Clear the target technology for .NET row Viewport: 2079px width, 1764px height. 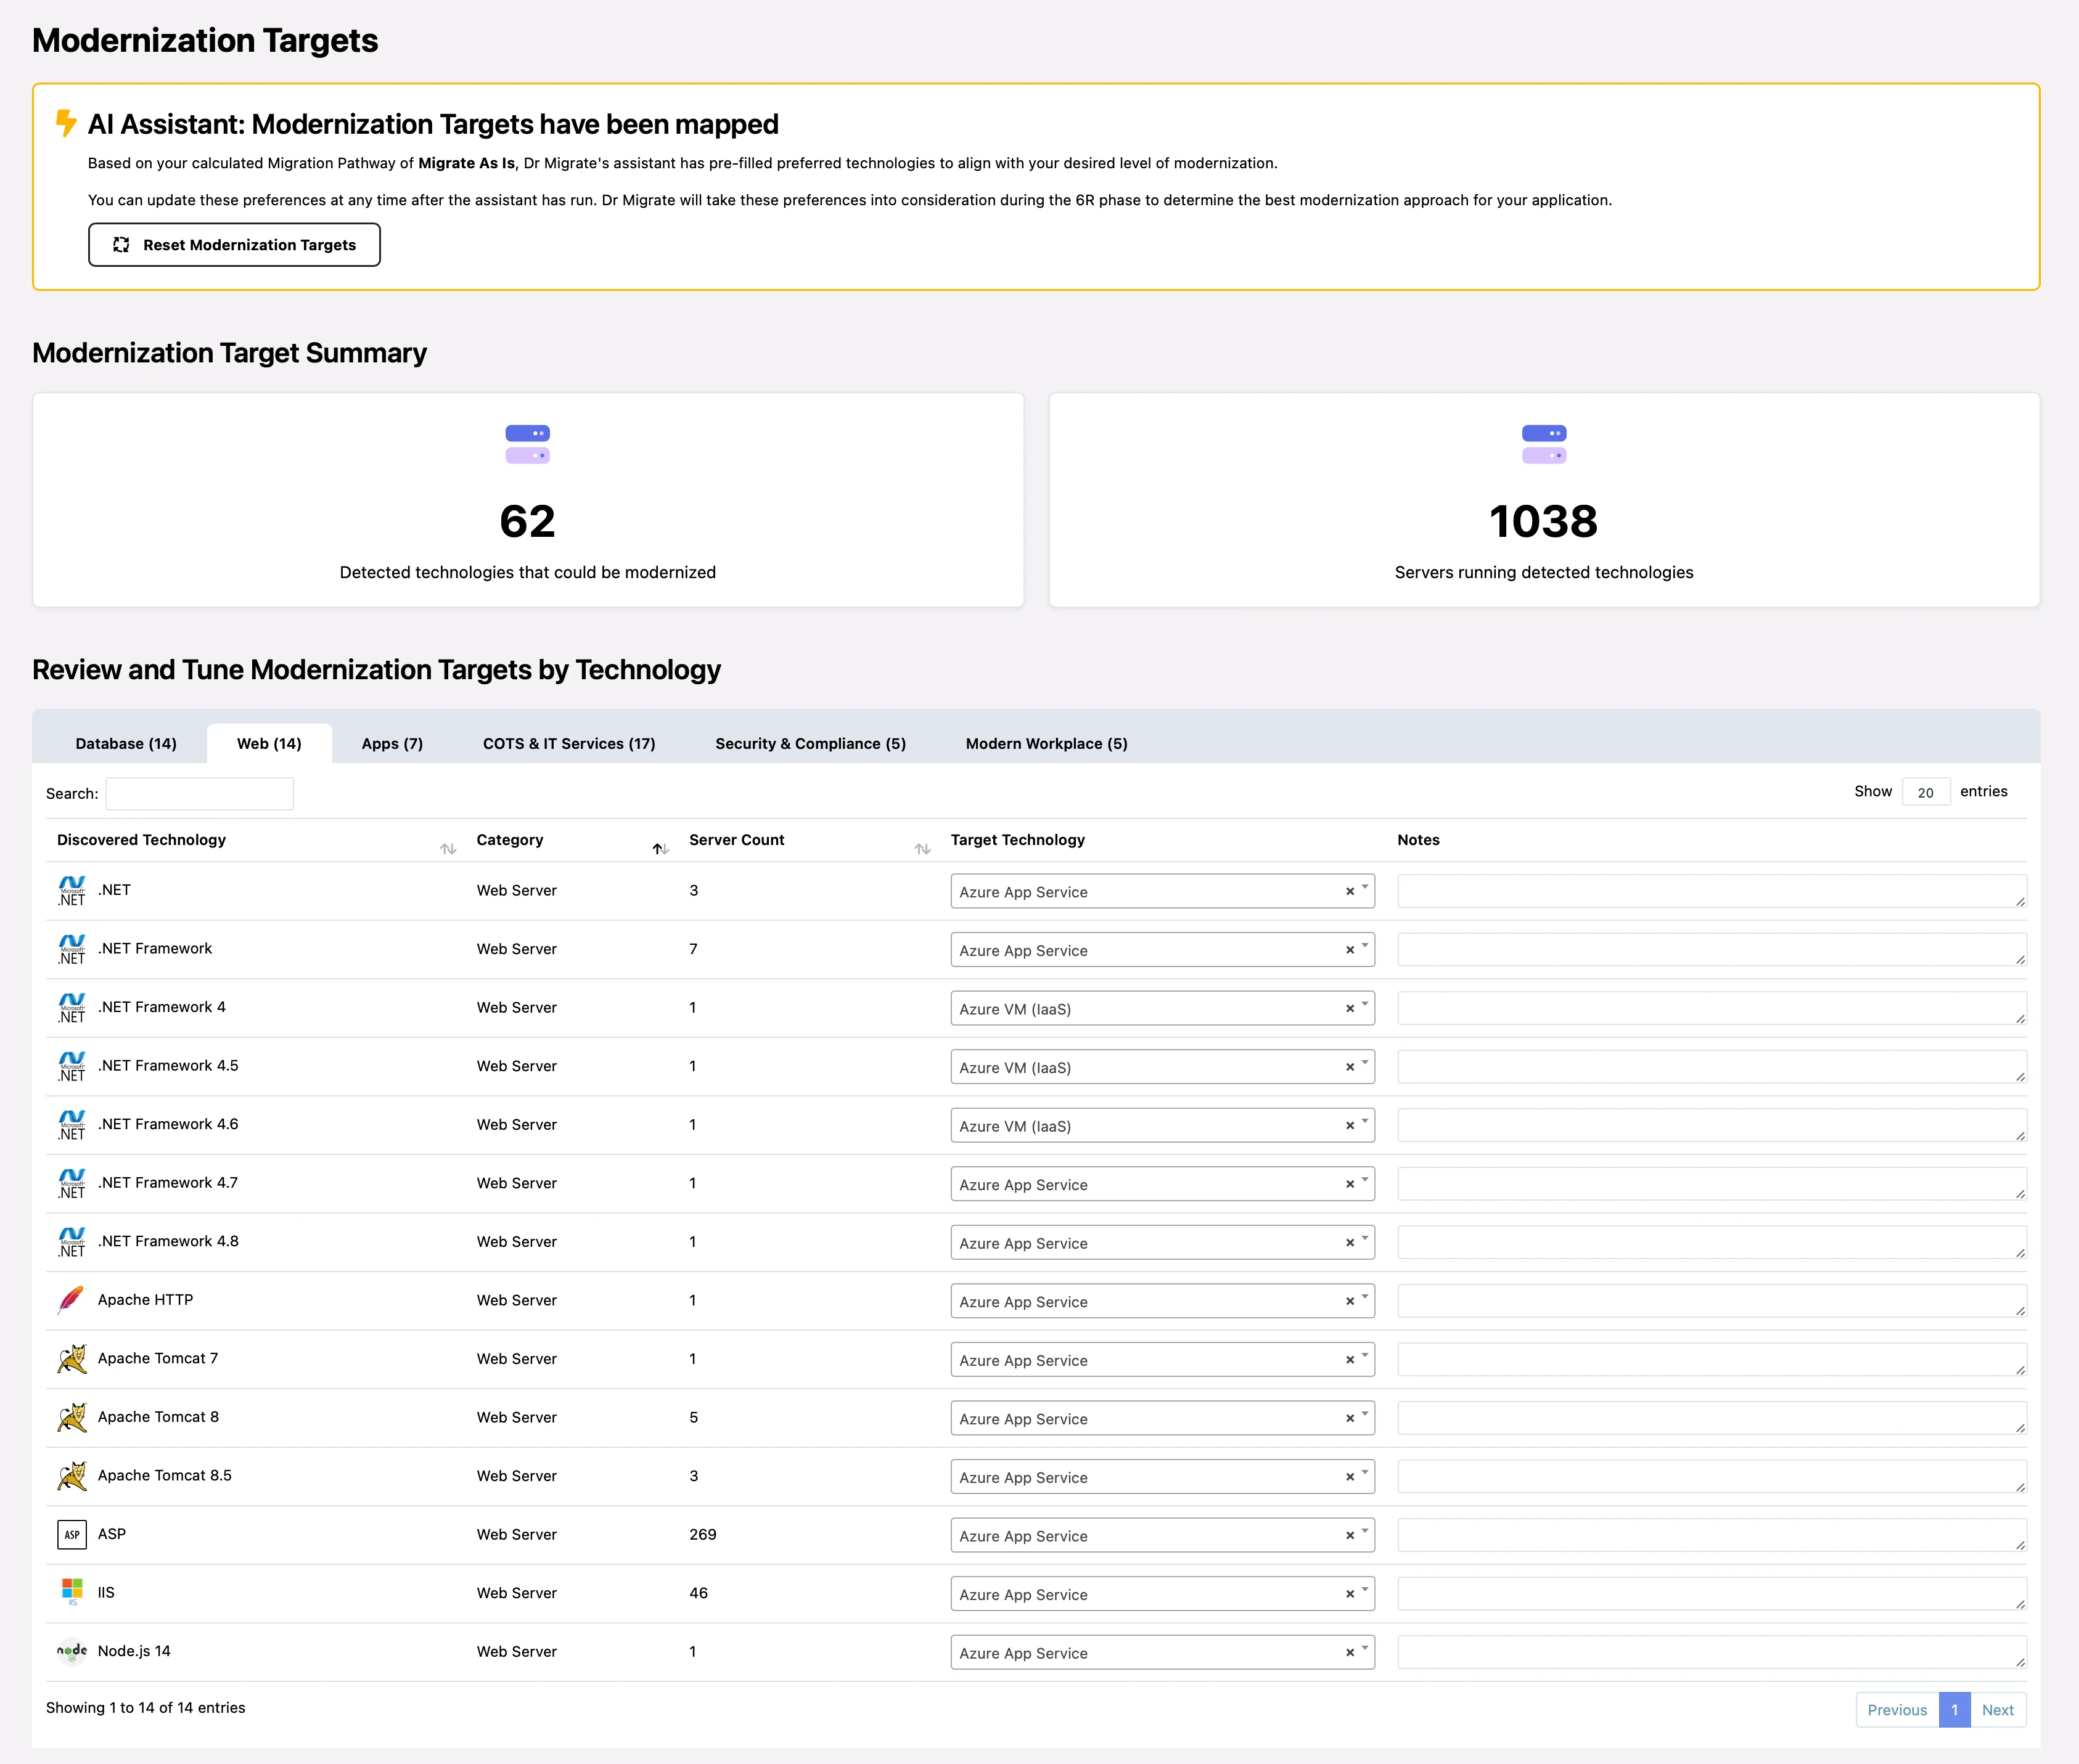tap(1350, 892)
